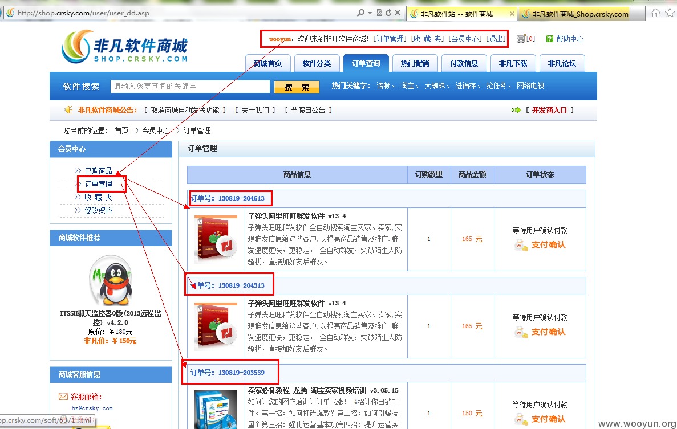Click 支付确认 for order 130819-204313
The height and width of the screenshot is (429, 677).
click(548, 332)
